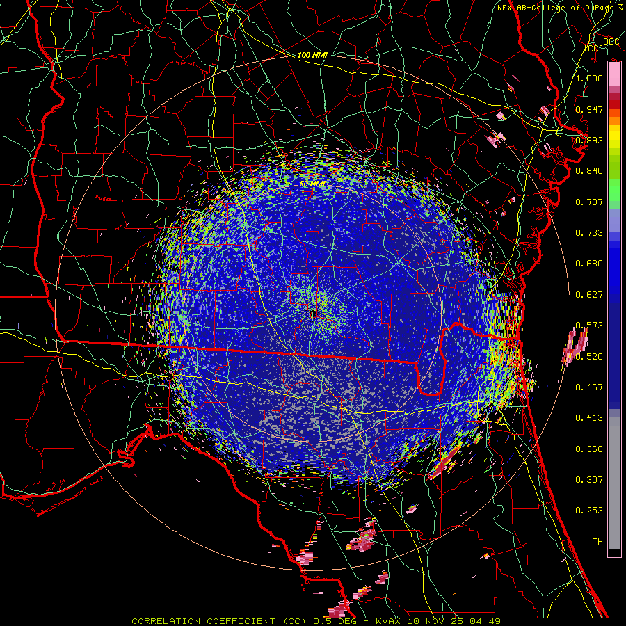Click the 0.893 scale value

click(589, 140)
